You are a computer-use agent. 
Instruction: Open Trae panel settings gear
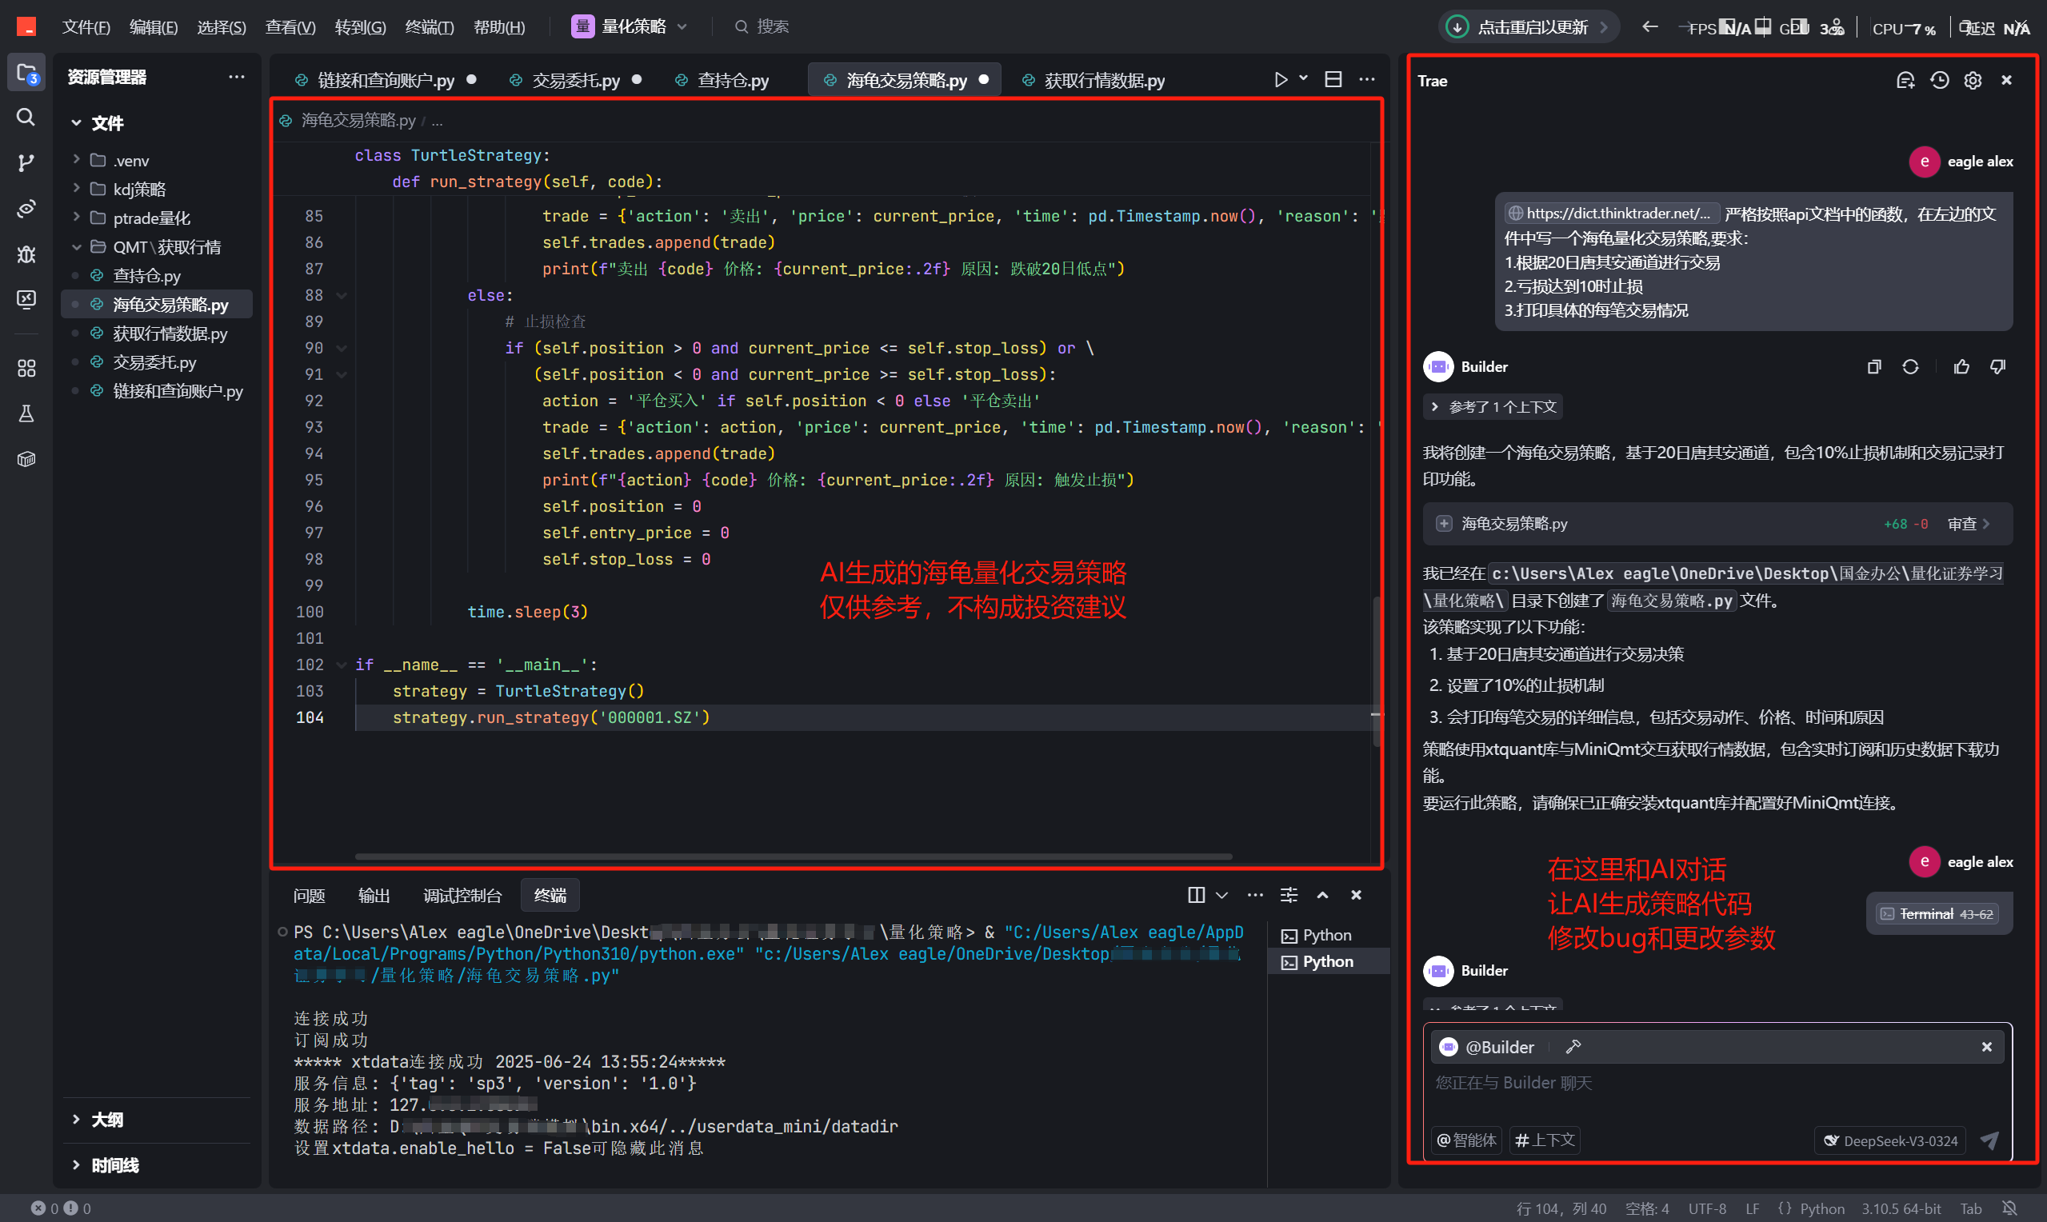pyautogui.click(x=1973, y=81)
